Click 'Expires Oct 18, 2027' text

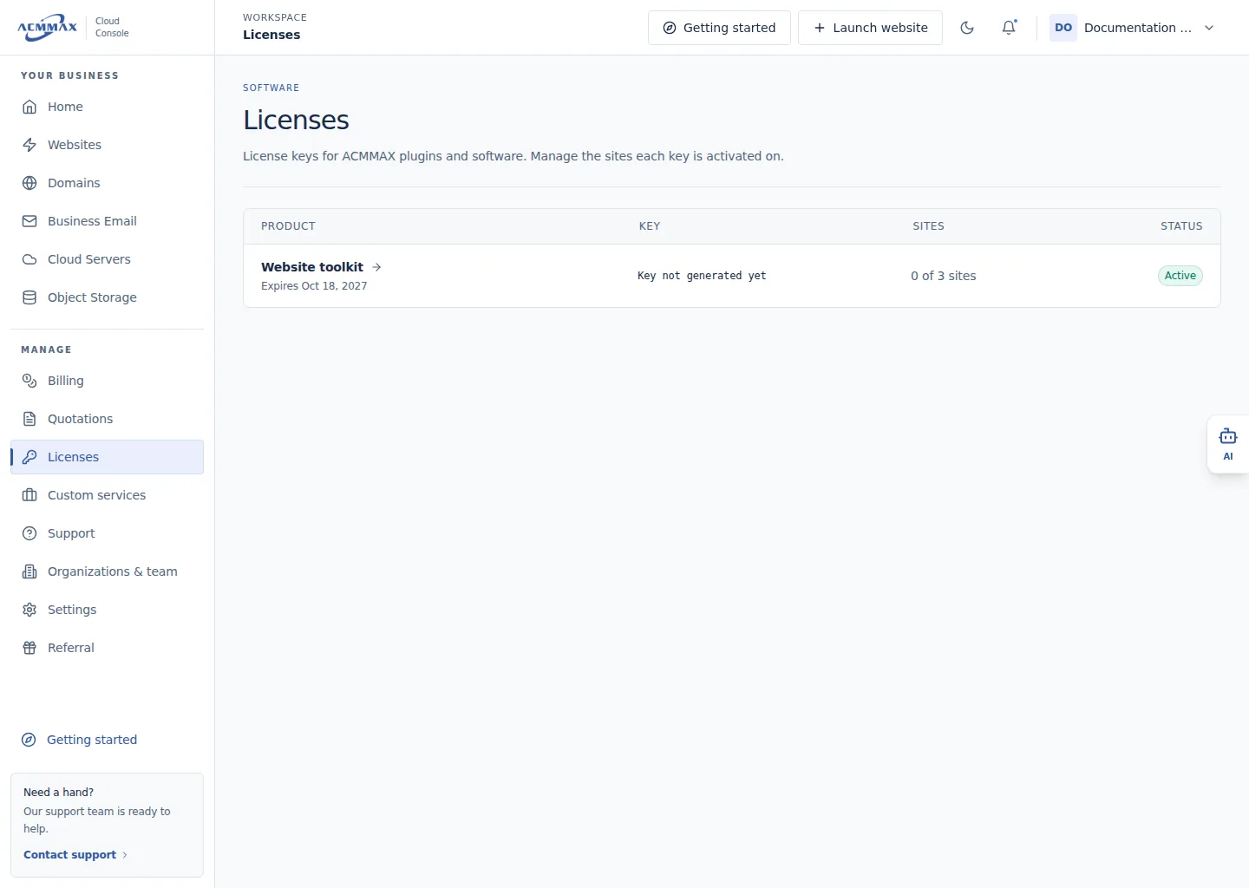(x=314, y=286)
